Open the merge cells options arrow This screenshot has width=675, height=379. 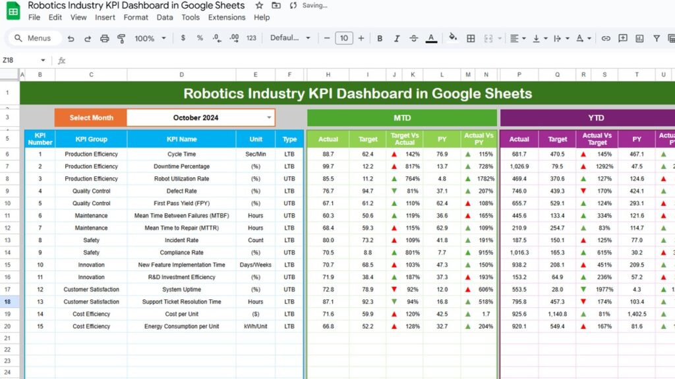(x=500, y=38)
